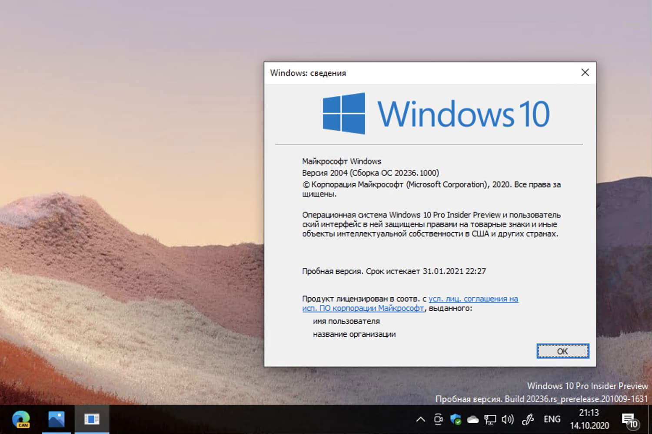Open OneDrive via the cloud tray icon

pyautogui.click(x=473, y=419)
